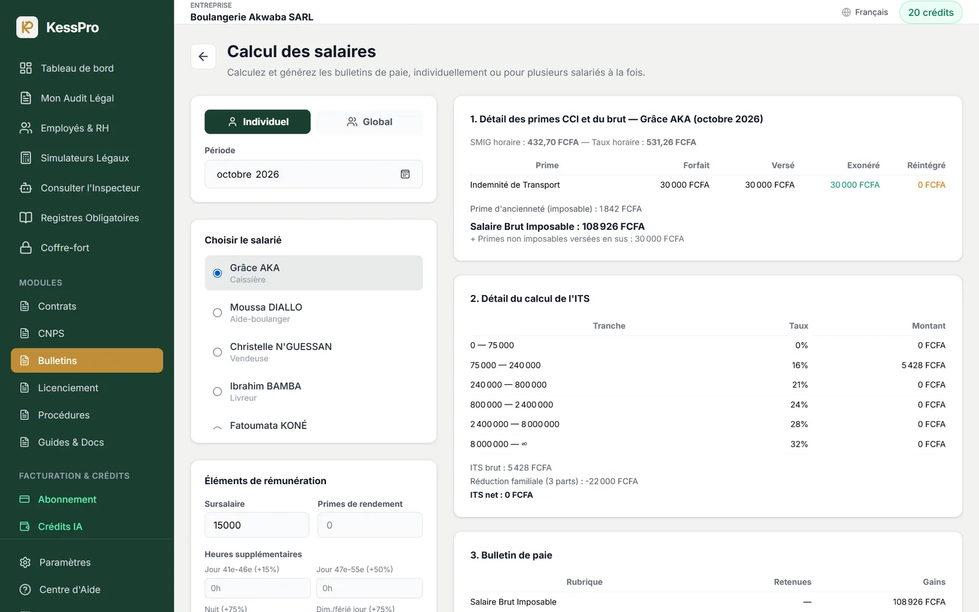Click the globe icon beside Français

point(846,12)
